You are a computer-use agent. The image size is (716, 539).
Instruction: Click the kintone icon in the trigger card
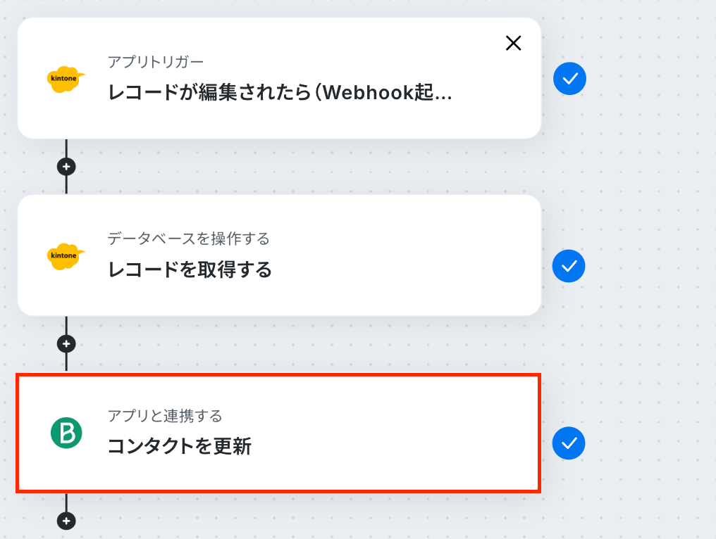66,79
